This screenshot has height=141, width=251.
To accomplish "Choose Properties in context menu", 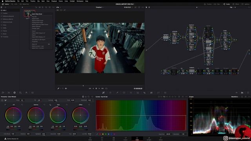I will click(35, 42).
